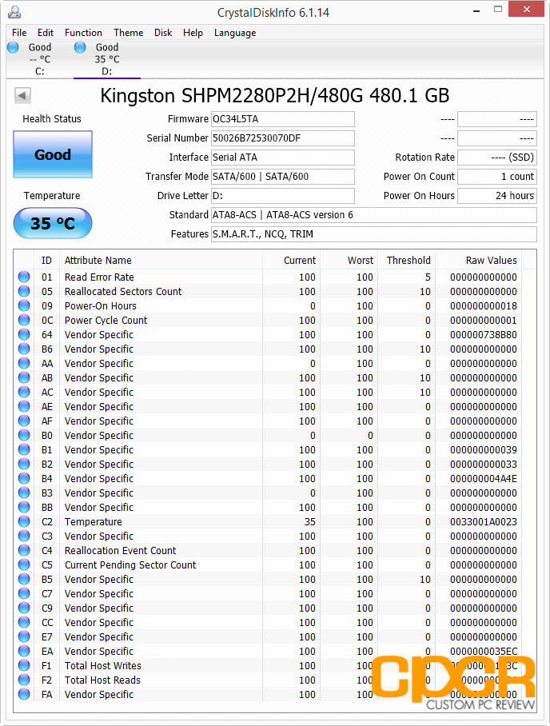Viewport: 550px width, 726px height.
Task: Click the Rotation Rate value field
Action: point(497,158)
